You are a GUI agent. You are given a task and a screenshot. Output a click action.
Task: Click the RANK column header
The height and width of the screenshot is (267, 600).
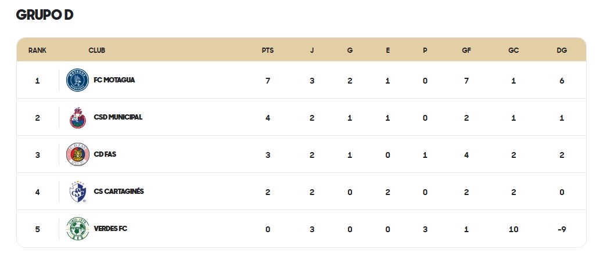38,50
